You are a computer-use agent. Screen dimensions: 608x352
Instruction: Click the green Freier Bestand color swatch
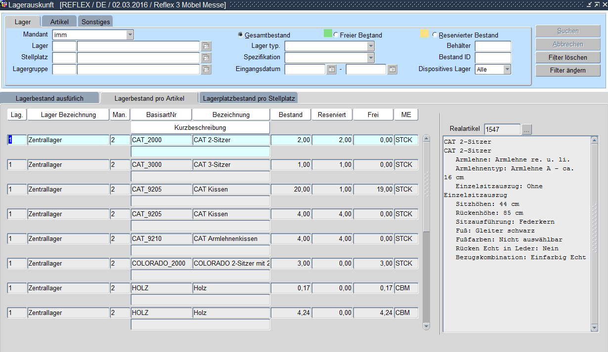click(328, 34)
